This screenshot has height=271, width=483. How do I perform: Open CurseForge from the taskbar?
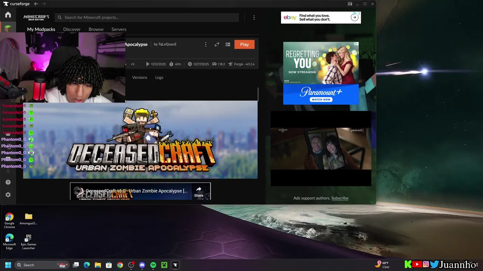[x=175, y=265]
